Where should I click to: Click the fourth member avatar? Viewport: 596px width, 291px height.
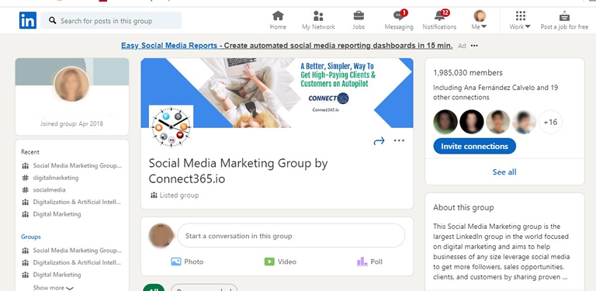click(524, 122)
